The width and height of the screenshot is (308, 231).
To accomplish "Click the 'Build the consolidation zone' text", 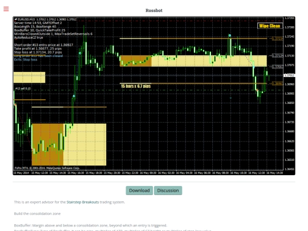I will pyautogui.click(x=37, y=213).
